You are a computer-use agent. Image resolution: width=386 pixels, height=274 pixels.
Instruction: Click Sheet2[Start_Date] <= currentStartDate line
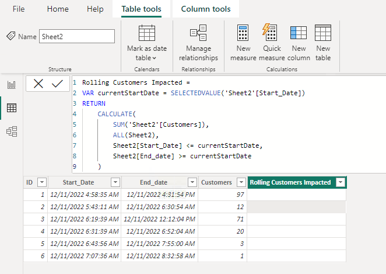[x=188, y=145]
